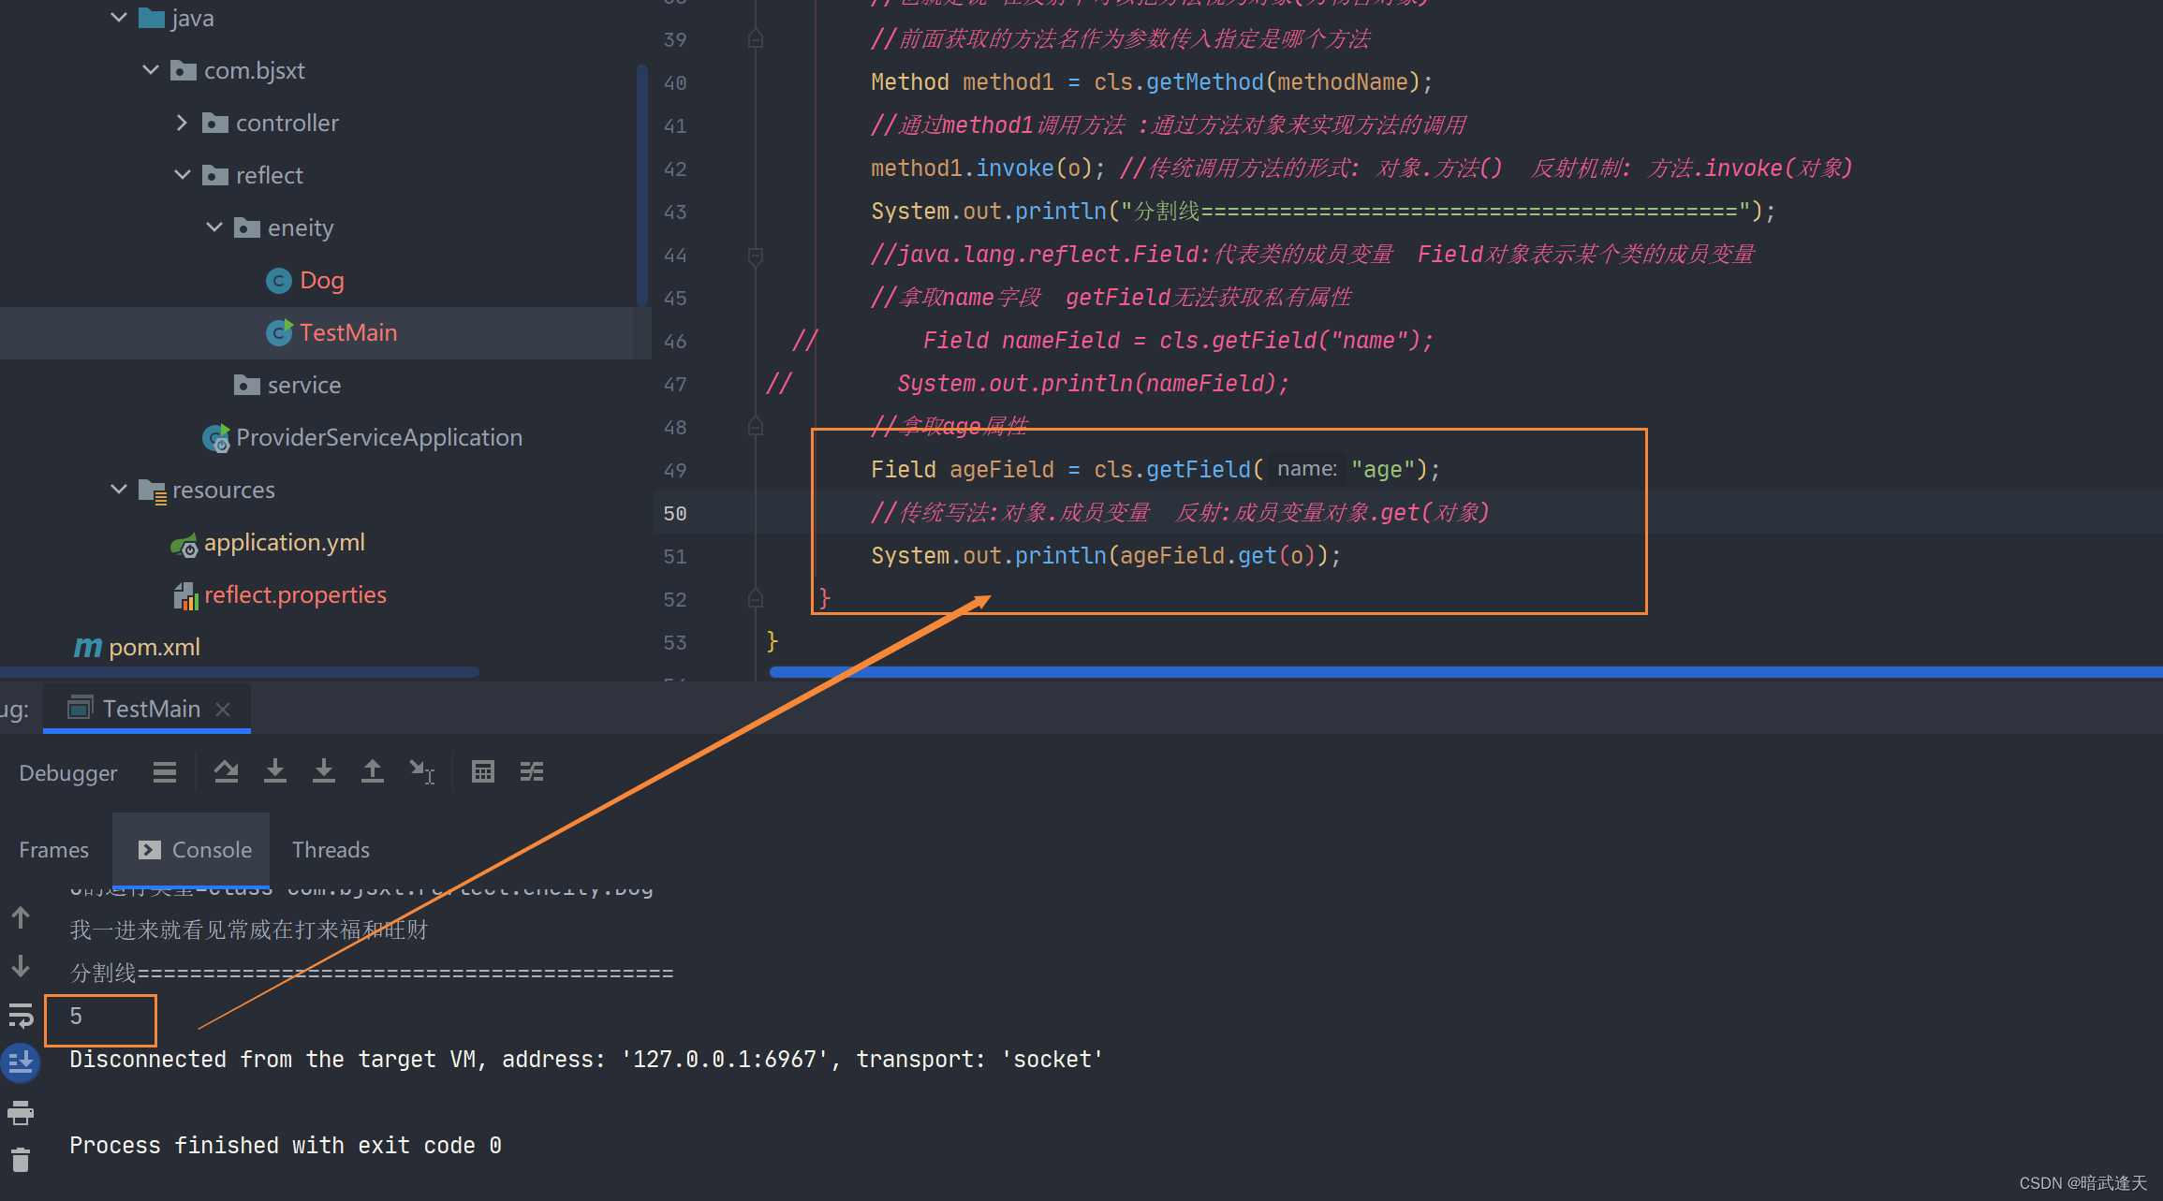Image resolution: width=2163 pixels, height=1201 pixels.
Task: Click the Step Out debugger icon
Action: (x=372, y=771)
